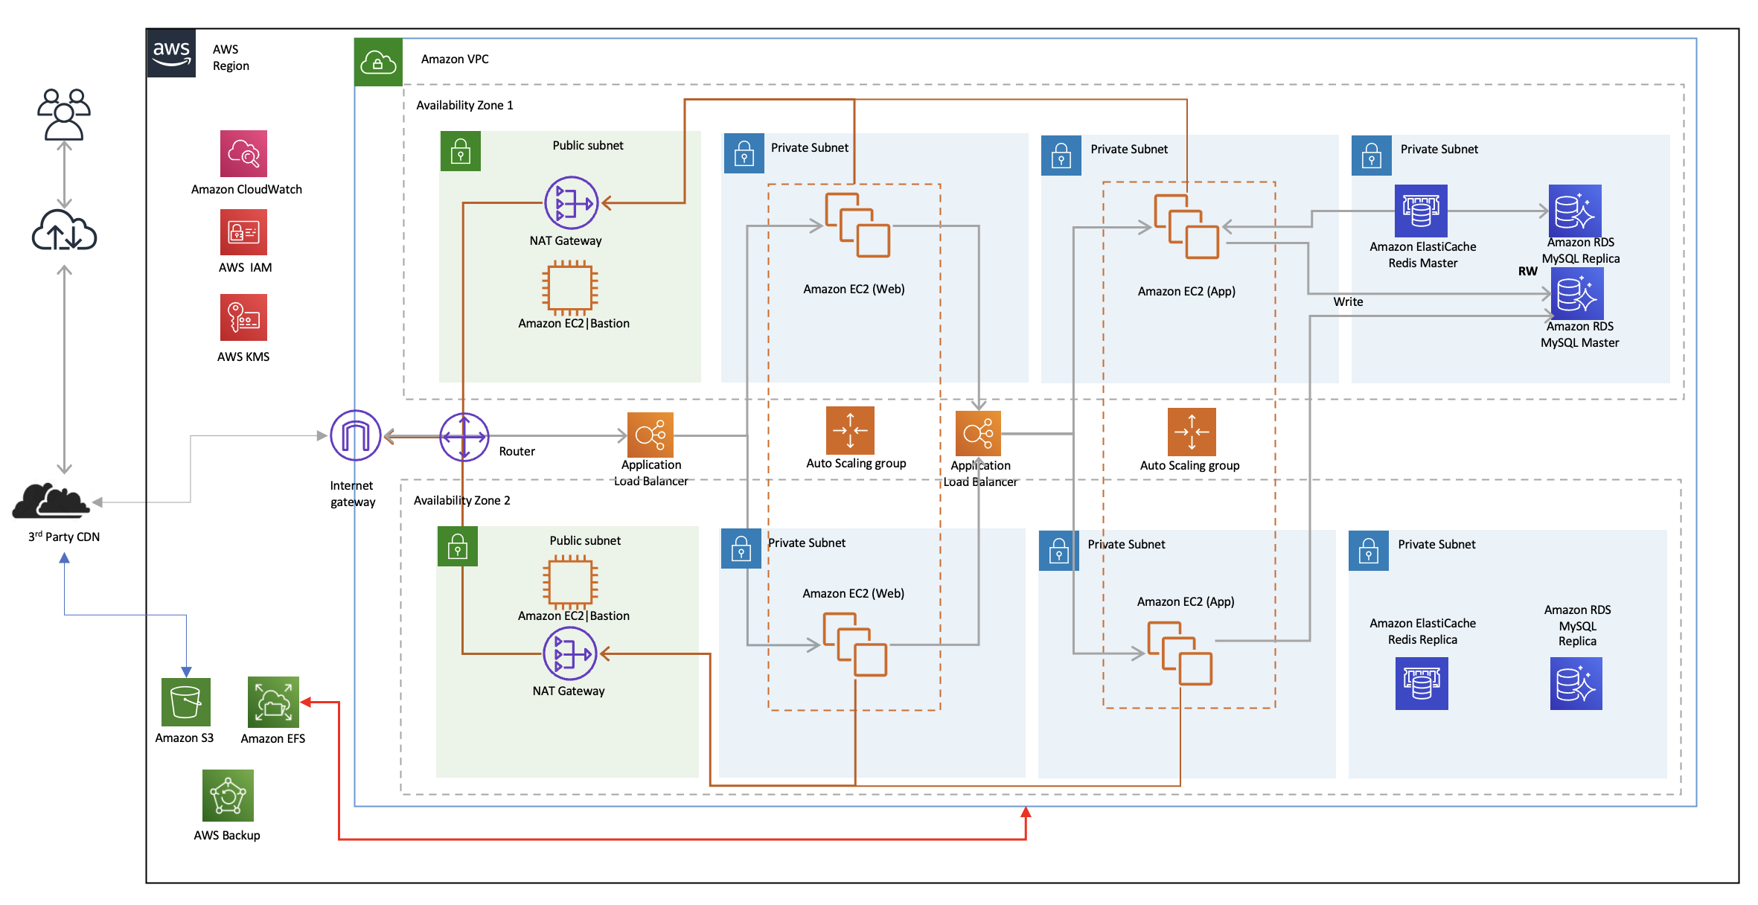This screenshot has height=905, width=1758.
Task: Select RDS MySQL Replica icon in Zone 1
Action: pos(1575,211)
